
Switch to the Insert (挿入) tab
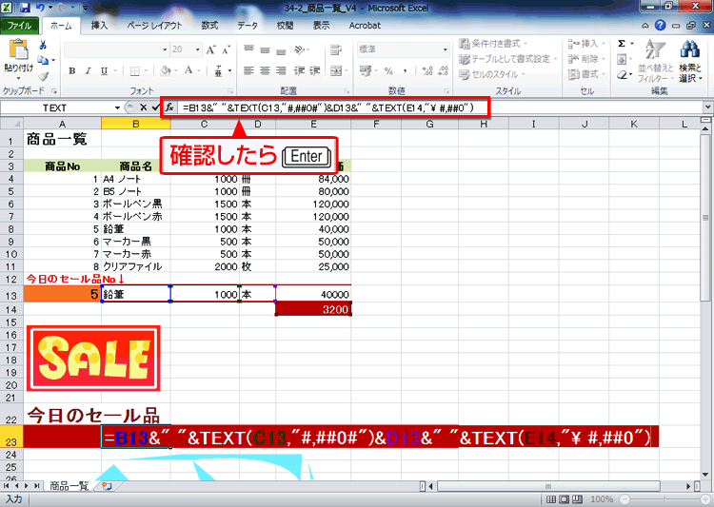pos(99,26)
